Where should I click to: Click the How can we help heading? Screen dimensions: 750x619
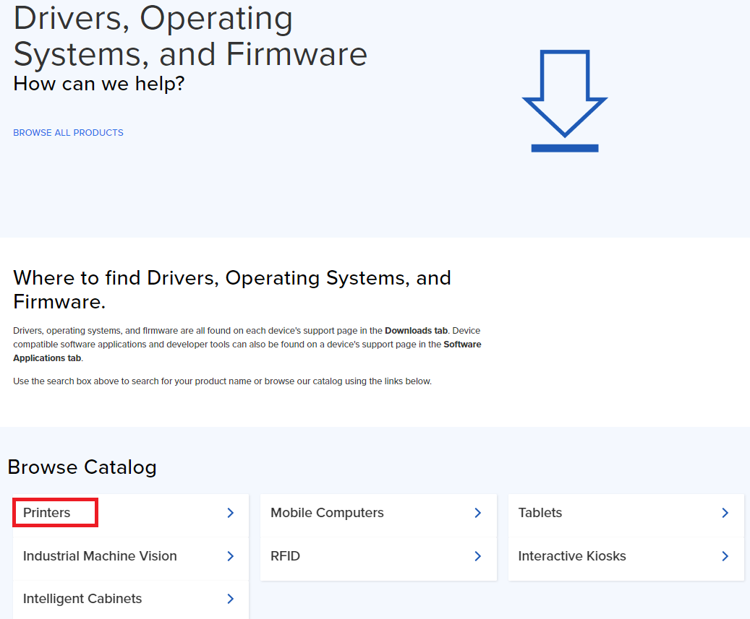click(x=99, y=83)
